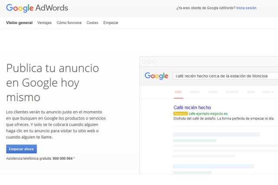Click the phone number 800 000 064

coord(63,159)
